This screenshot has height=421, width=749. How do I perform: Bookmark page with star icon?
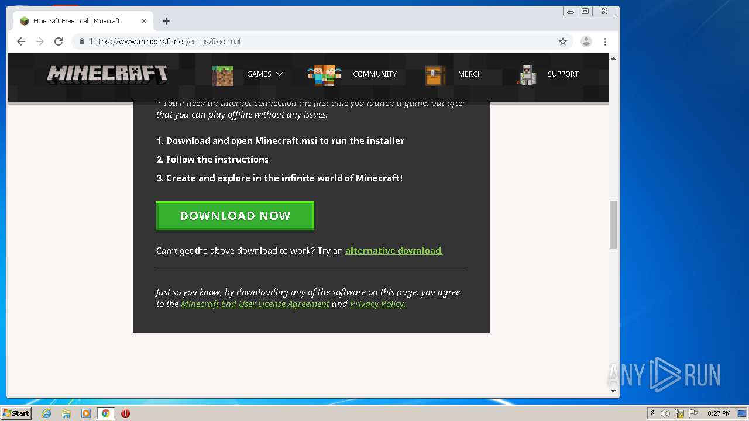pyautogui.click(x=563, y=42)
